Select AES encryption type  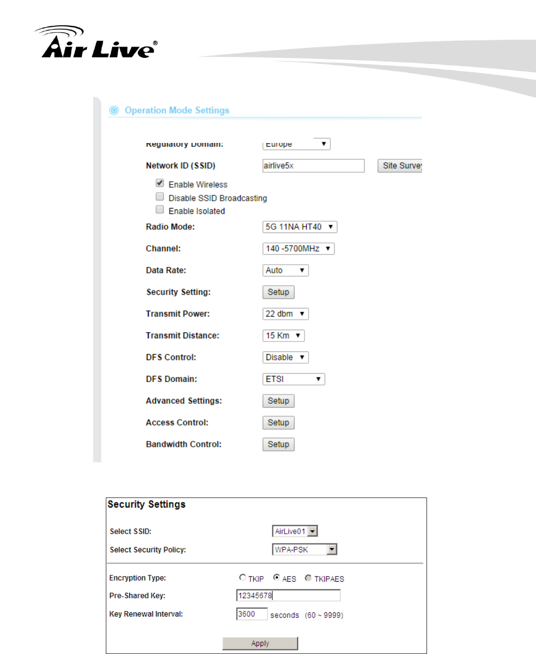[x=276, y=578]
